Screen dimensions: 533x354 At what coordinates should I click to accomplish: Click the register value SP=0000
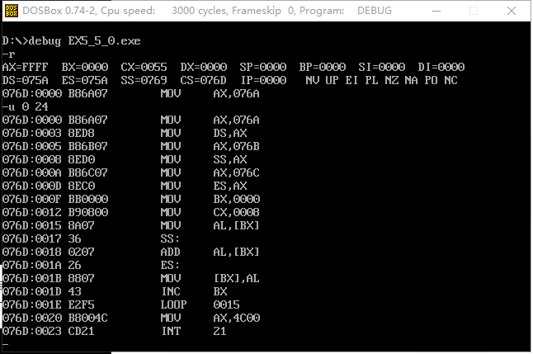pos(262,67)
